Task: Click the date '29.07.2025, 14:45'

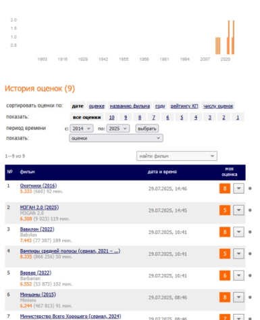Action: coord(167,210)
